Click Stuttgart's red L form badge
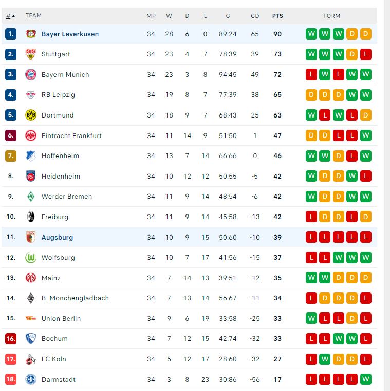This screenshot has height=391, width=390. click(x=365, y=54)
